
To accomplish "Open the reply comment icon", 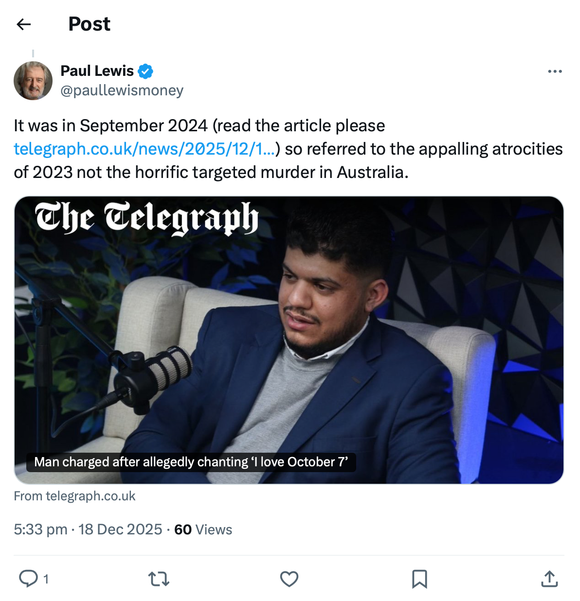I will coord(28,579).
